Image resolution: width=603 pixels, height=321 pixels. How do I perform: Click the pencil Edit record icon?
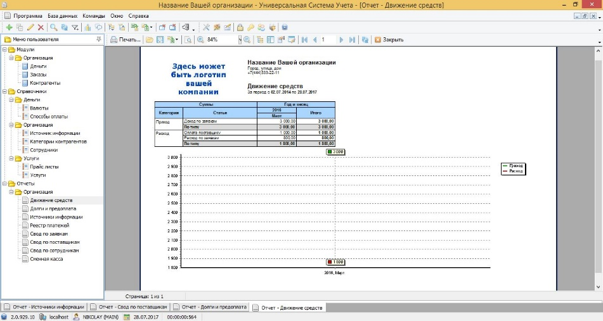coord(30,27)
